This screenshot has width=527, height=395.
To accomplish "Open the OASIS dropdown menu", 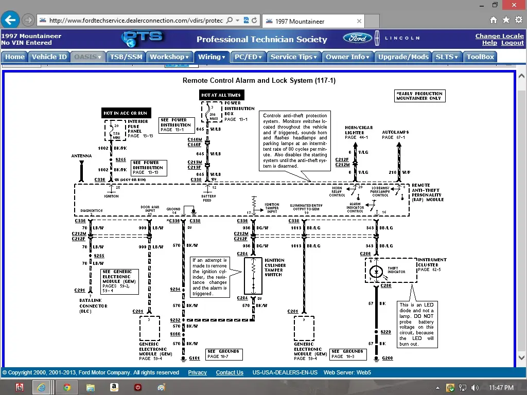I will coord(87,57).
